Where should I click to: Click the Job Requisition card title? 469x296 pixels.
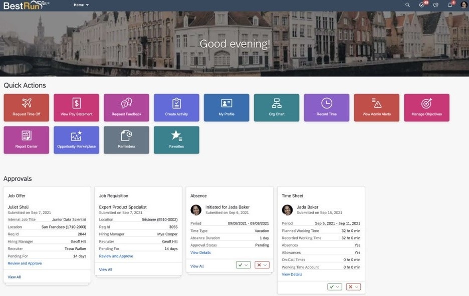[x=114, y=195]
